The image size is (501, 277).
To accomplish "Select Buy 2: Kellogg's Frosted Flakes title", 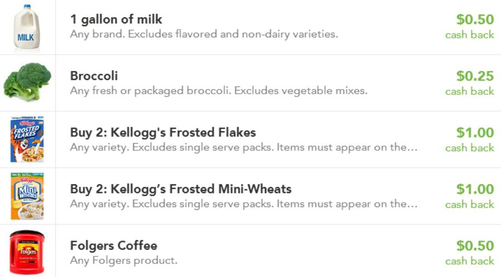I will point(163,133).
